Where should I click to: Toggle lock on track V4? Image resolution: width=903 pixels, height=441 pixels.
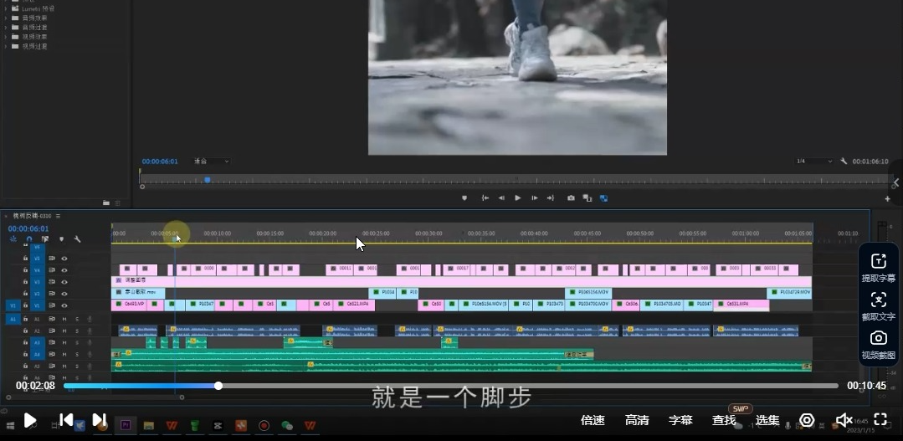[25, 270]
